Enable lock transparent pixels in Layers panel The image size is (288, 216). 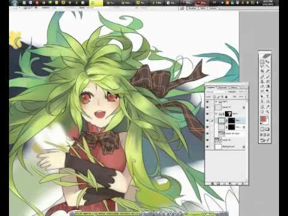(x=214, y=97)
